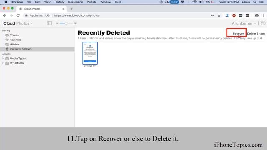
Task: Click the album icon next to My Albums
Action: 7,63
